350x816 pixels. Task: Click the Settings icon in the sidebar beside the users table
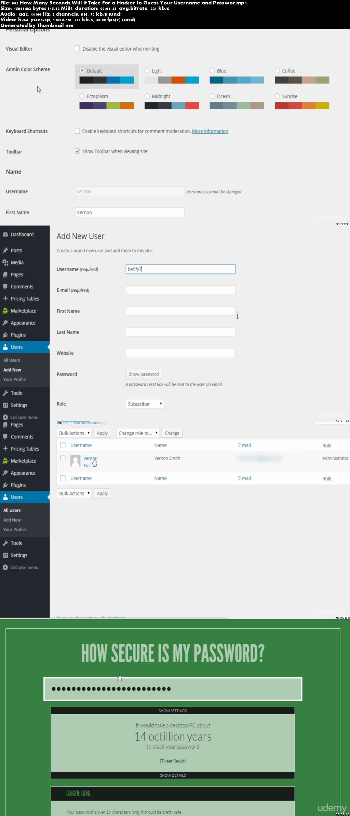coord(5,555)
